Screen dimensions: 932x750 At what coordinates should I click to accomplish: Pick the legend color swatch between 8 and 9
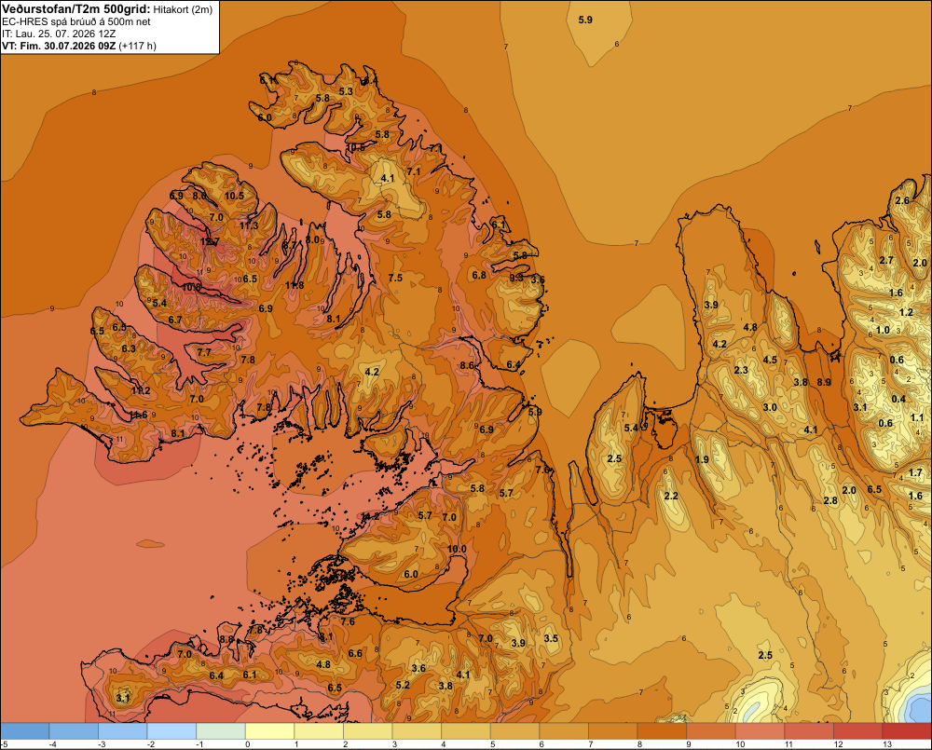coord(662,731)
